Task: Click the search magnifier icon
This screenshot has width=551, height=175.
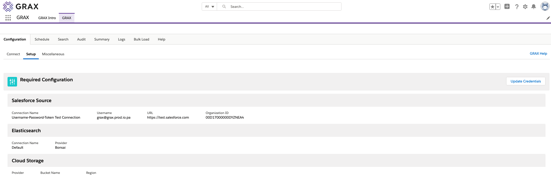Action: [x=224, y=7]
